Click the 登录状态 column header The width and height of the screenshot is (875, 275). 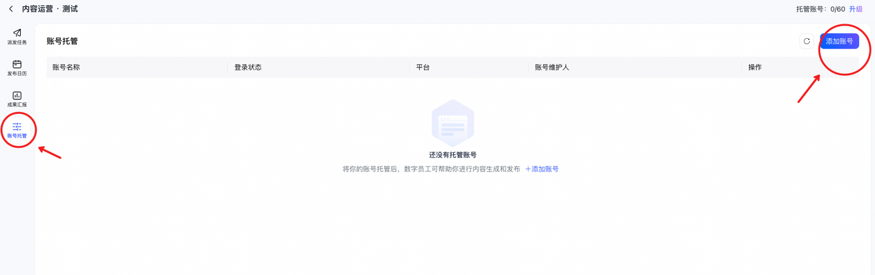coord(248,67)
